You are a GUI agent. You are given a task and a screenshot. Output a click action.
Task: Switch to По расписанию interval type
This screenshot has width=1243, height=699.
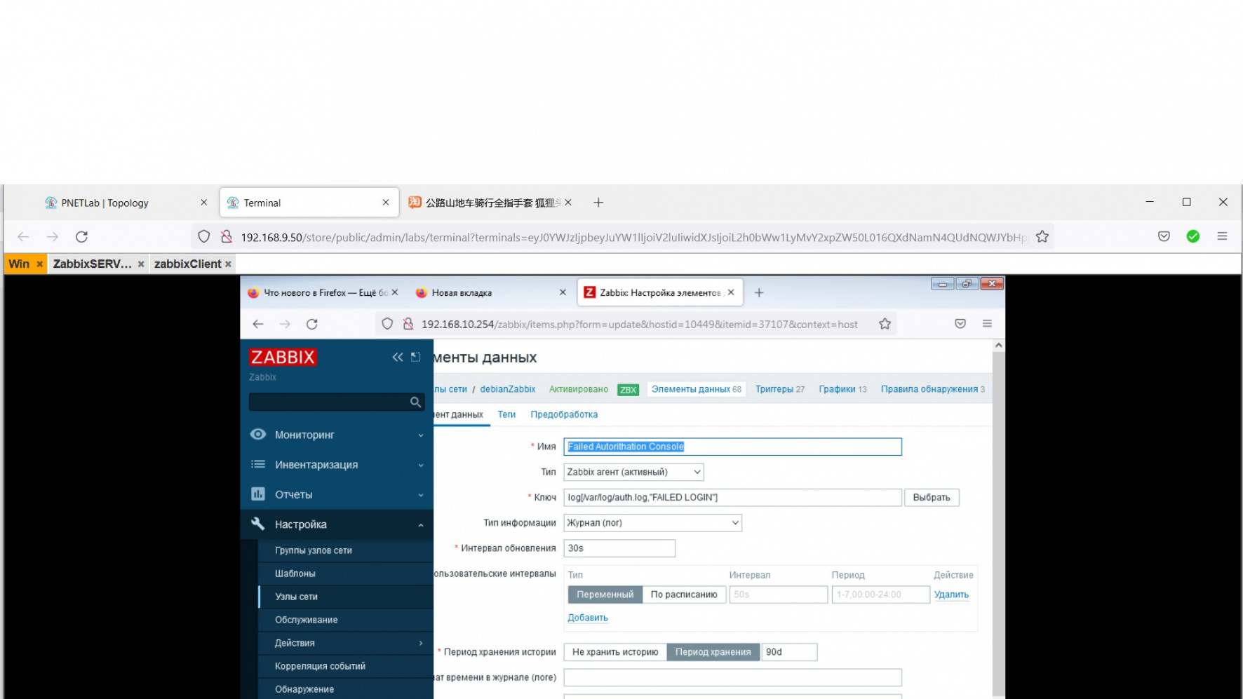point(684,594)
